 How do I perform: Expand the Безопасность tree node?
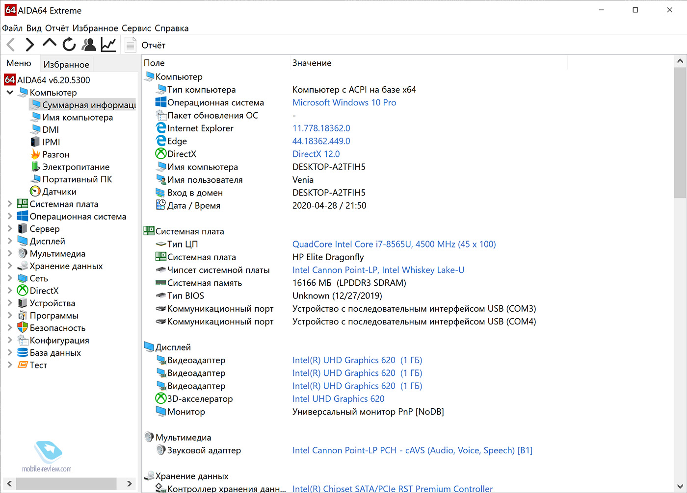[x=10, y=328]
